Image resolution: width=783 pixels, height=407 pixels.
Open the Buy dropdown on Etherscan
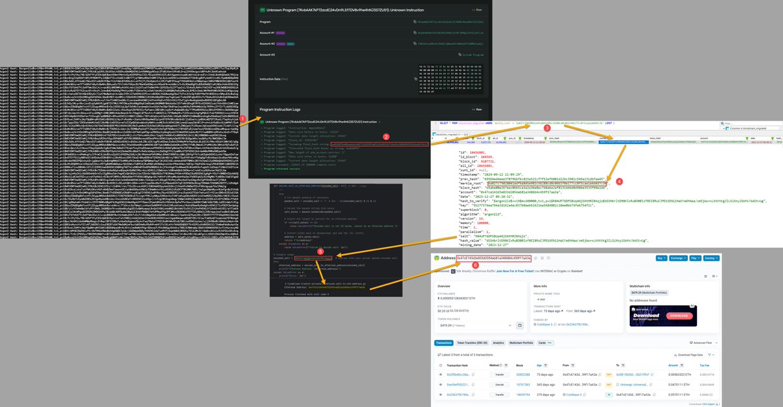click(662, 258)
